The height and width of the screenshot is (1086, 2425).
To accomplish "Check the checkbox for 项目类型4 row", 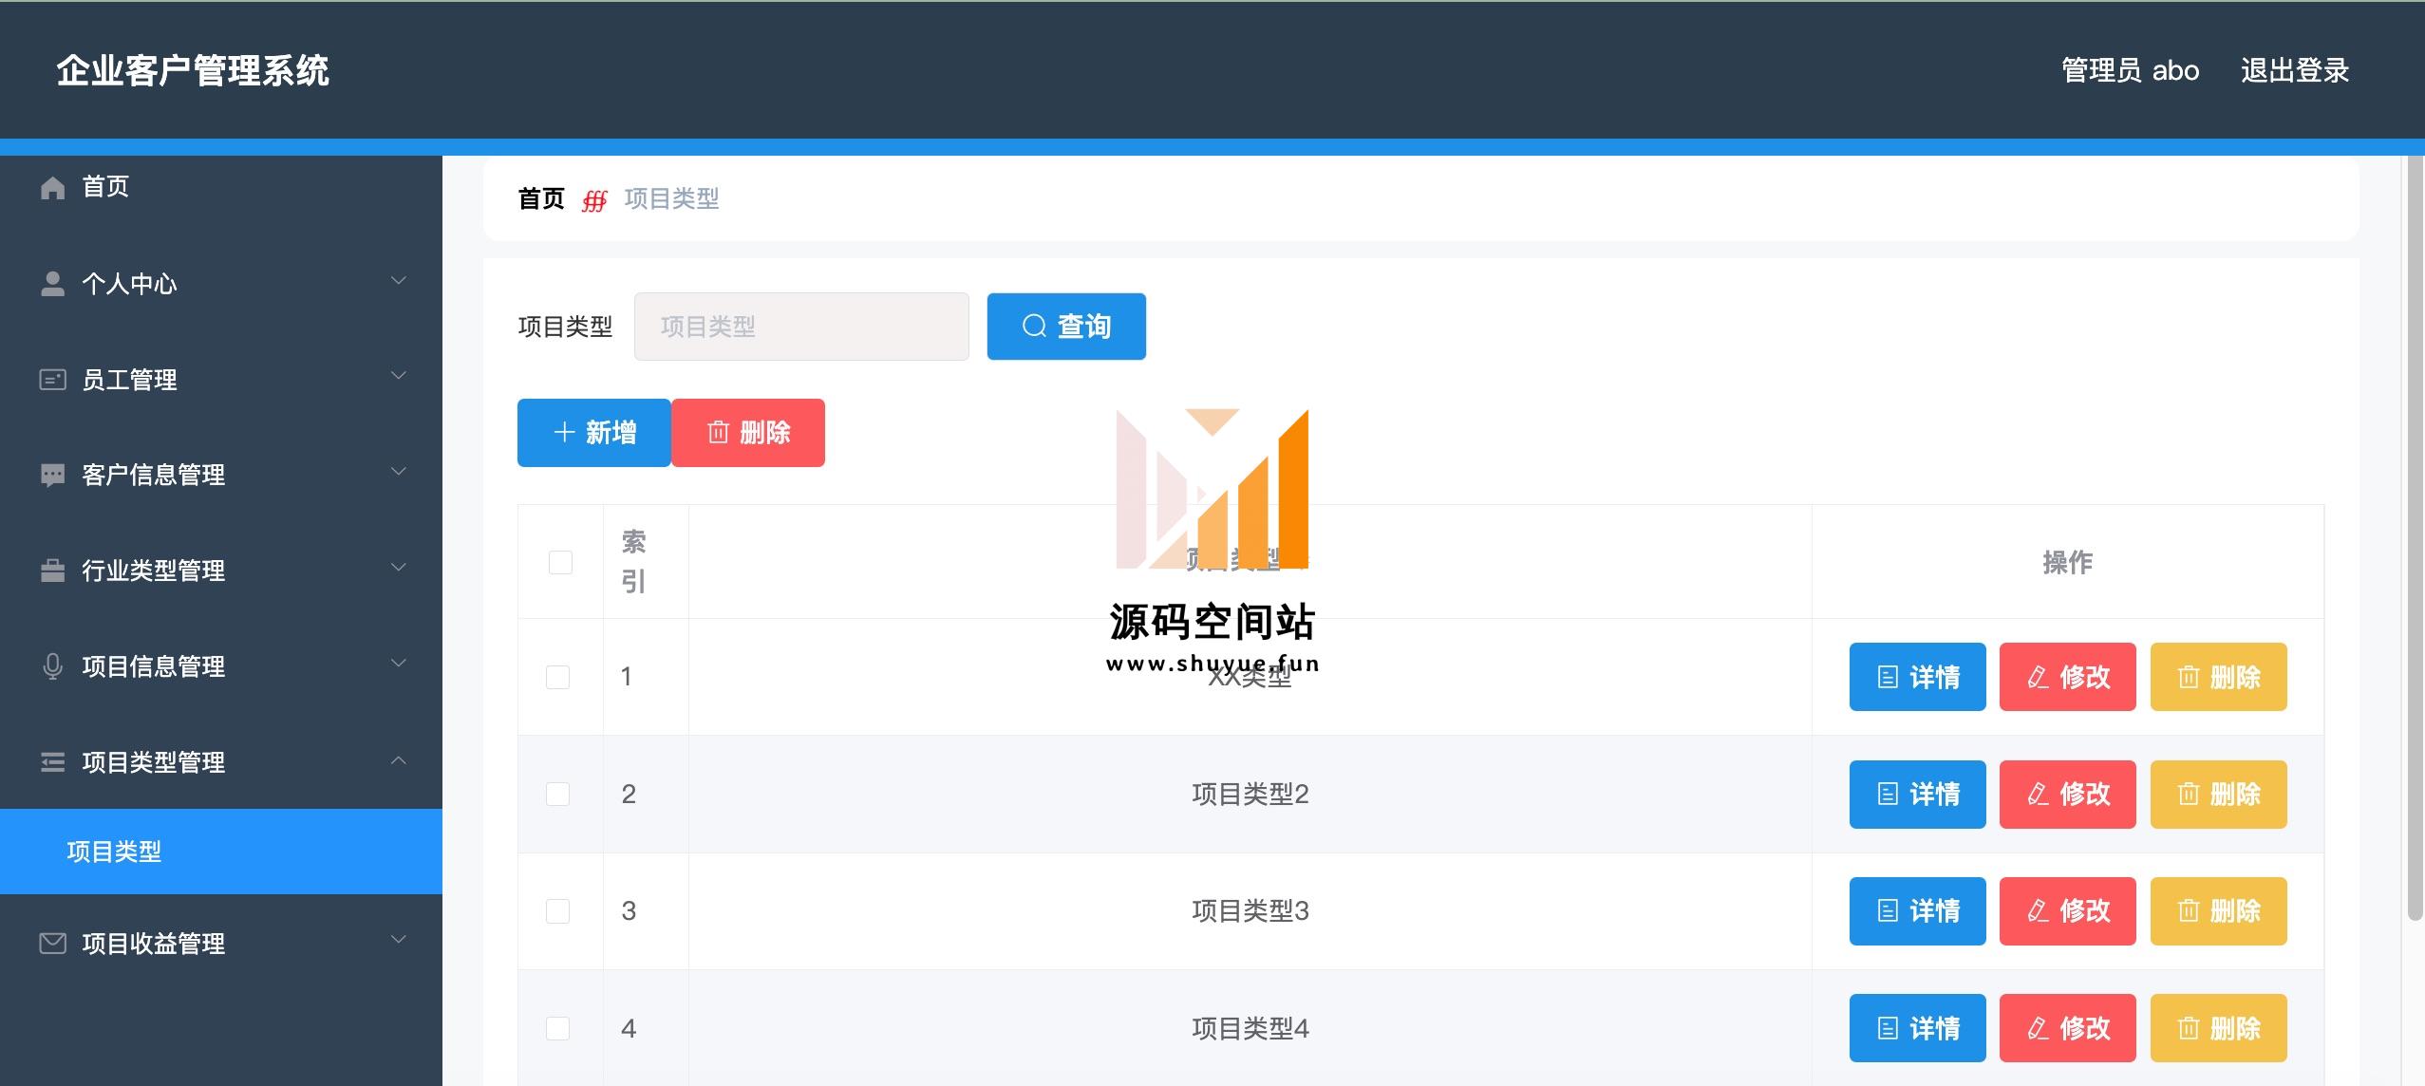I will click(x=557, y=1028).
